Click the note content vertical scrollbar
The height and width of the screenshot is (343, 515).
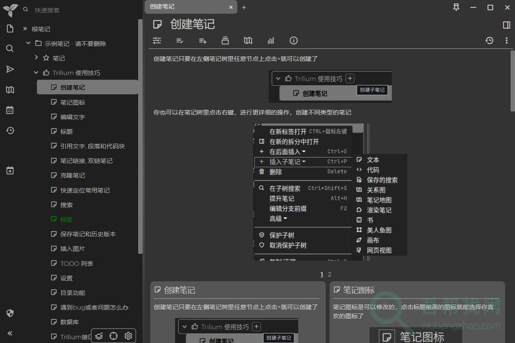pos(512,81)
